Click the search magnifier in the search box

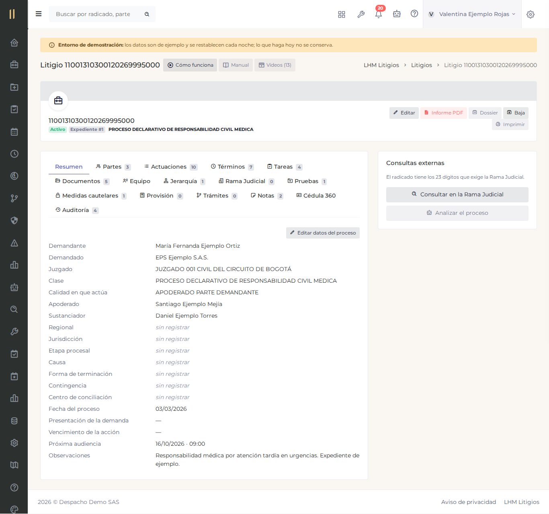point(147,14)
